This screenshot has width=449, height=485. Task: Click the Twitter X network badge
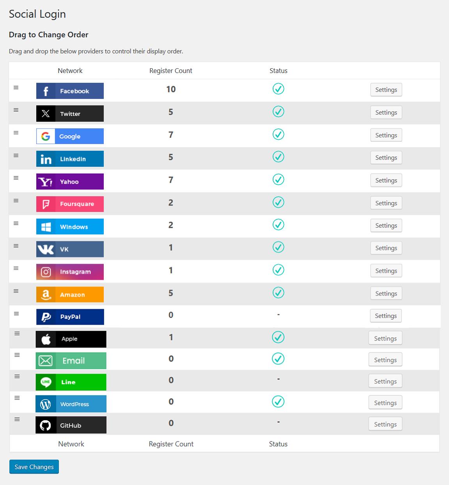[x=70, y=114]
